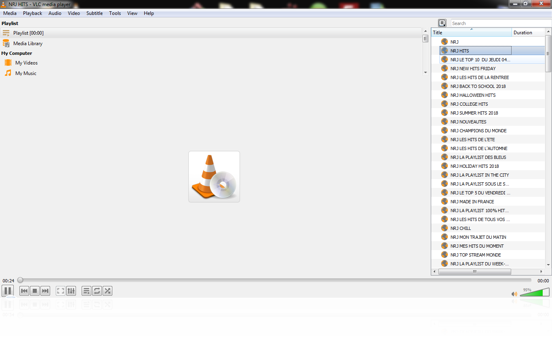Click the Duration column header
This screenshot has width=552, height=338.
coord(527,33)
